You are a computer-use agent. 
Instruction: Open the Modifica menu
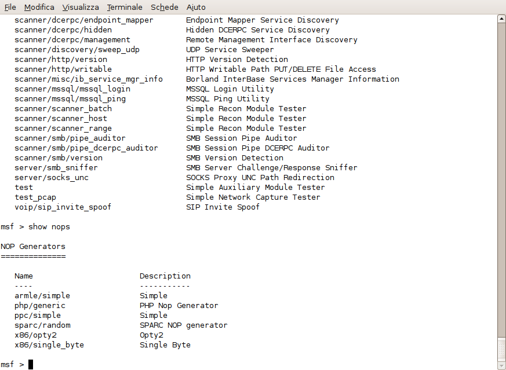pos(39,7)
